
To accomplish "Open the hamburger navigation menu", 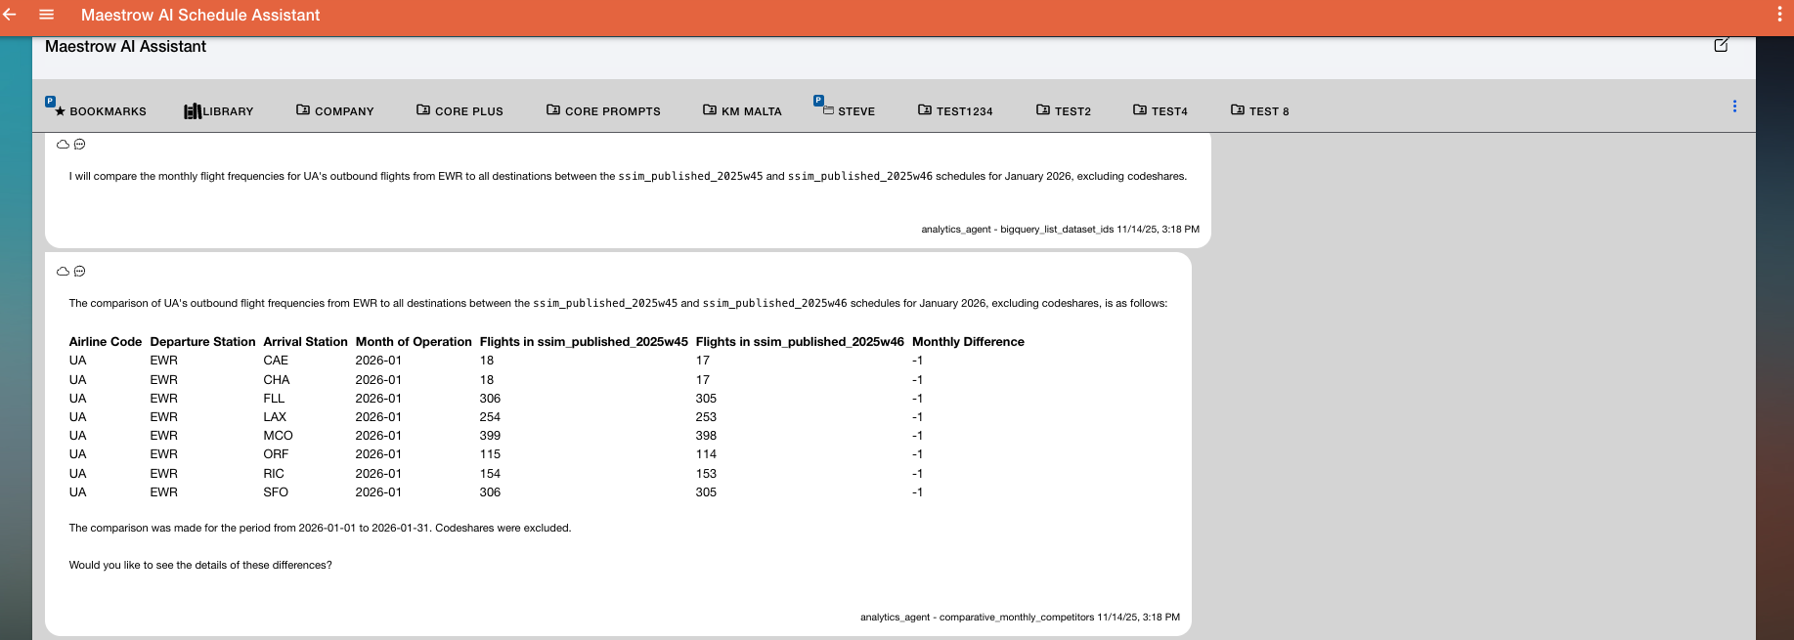I will pos(46,15).
